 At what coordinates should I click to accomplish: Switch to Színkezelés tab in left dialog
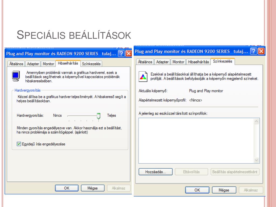coord(91,64)
